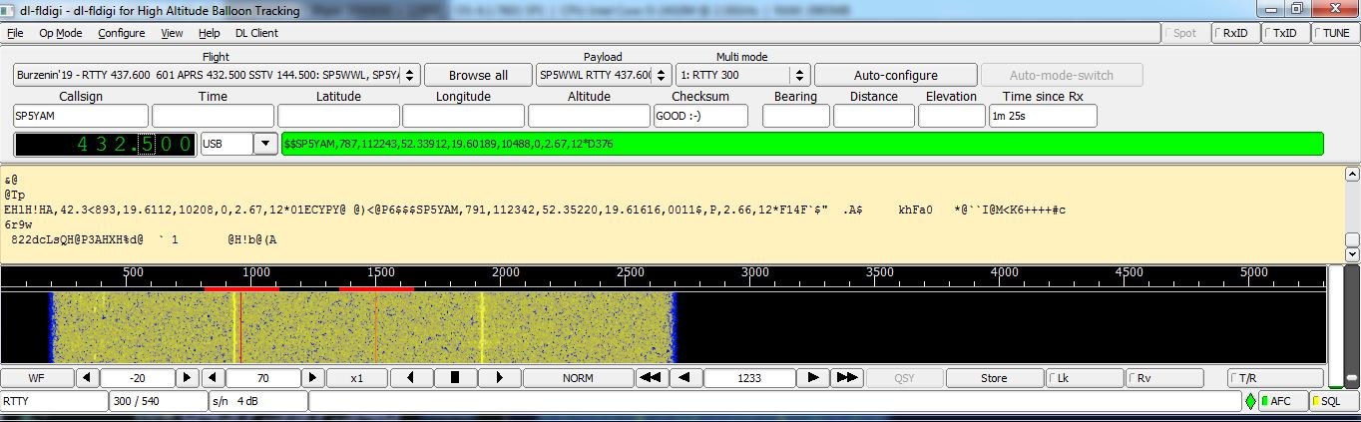Toggle the TUNE button

click(x=1334, y=33)
